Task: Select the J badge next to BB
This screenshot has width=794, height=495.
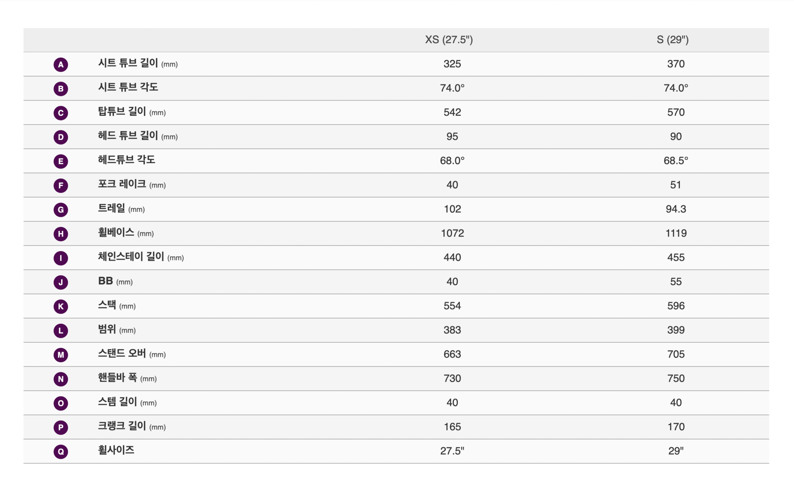Action: point(61,282)
